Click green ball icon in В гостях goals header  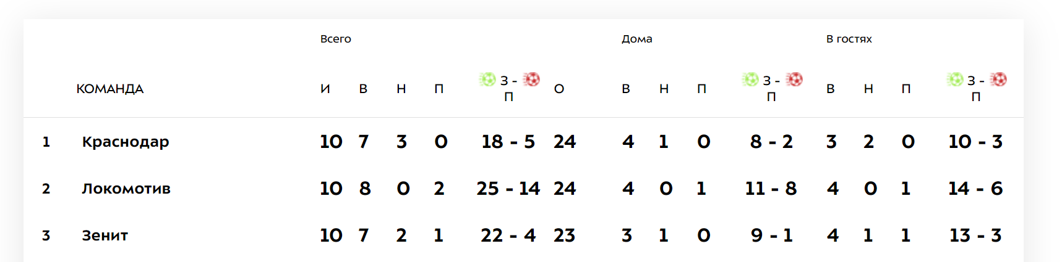pyautogui.click(x=955, y=80)
